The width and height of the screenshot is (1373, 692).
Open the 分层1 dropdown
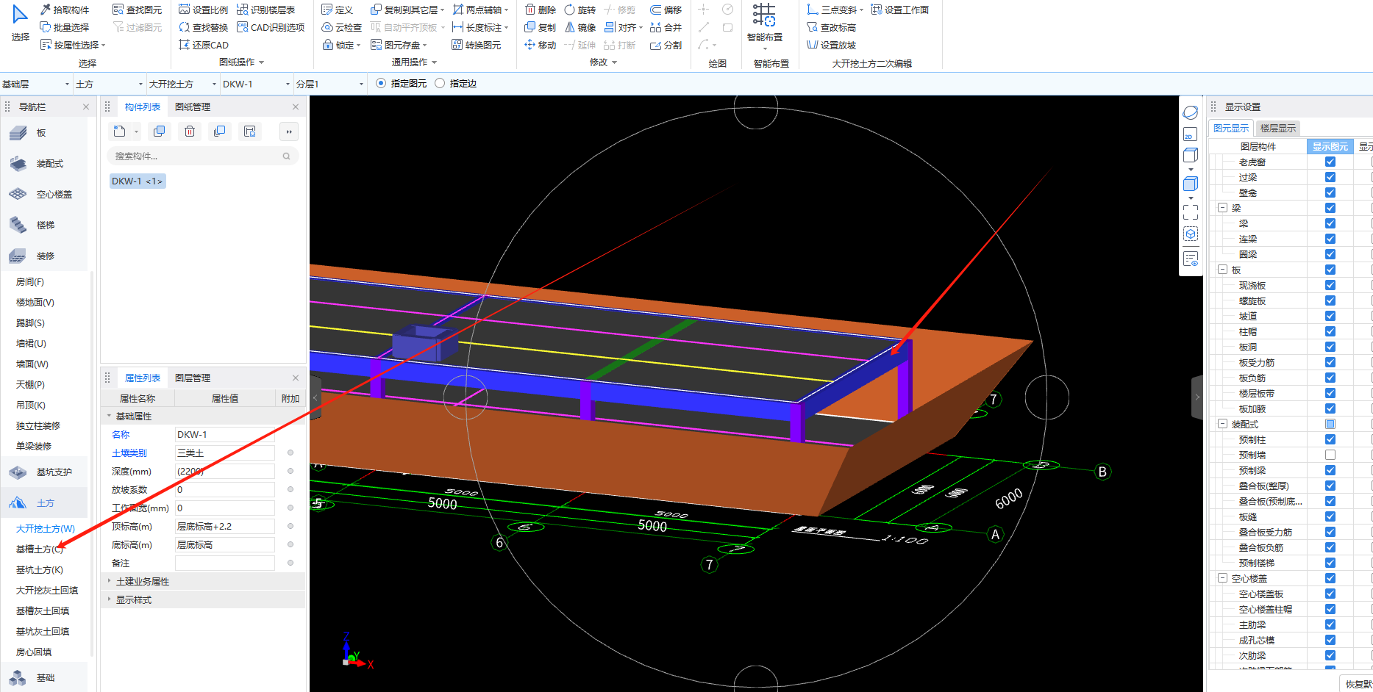click(x=330, y=84)
